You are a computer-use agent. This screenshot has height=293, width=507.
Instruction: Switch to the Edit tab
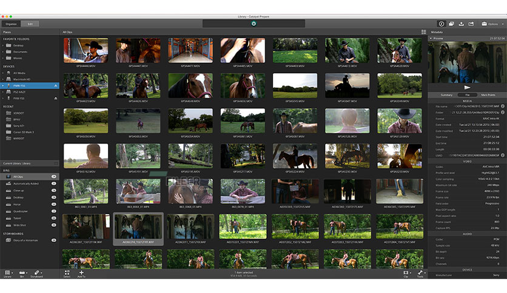[30, 24]
